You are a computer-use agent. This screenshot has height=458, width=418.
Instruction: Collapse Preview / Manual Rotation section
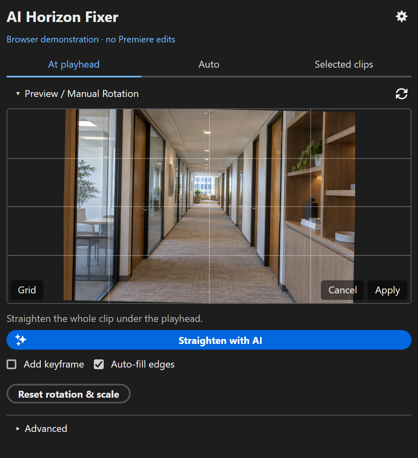[77, 94]
